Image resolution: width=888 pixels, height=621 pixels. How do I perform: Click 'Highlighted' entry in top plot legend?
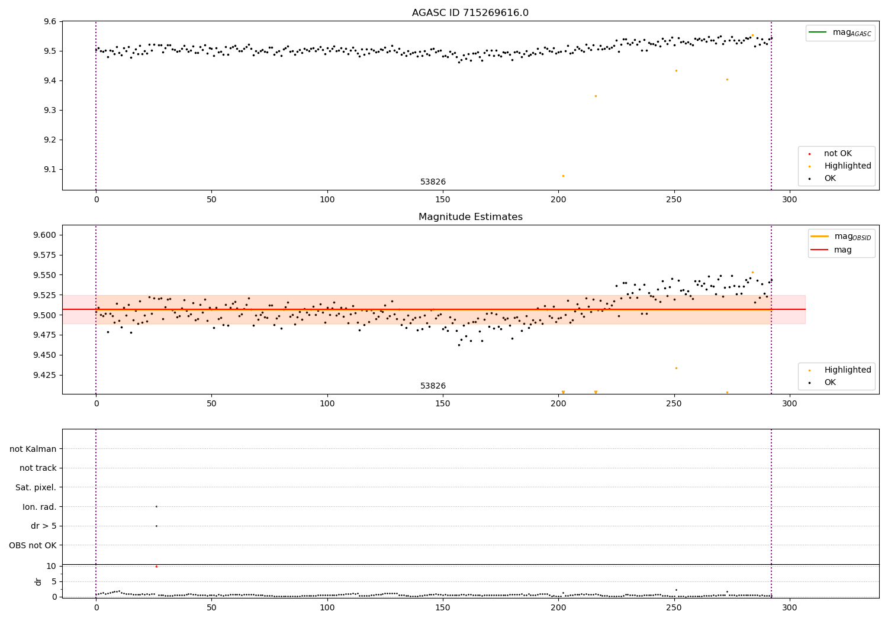(x=841, y=166)
